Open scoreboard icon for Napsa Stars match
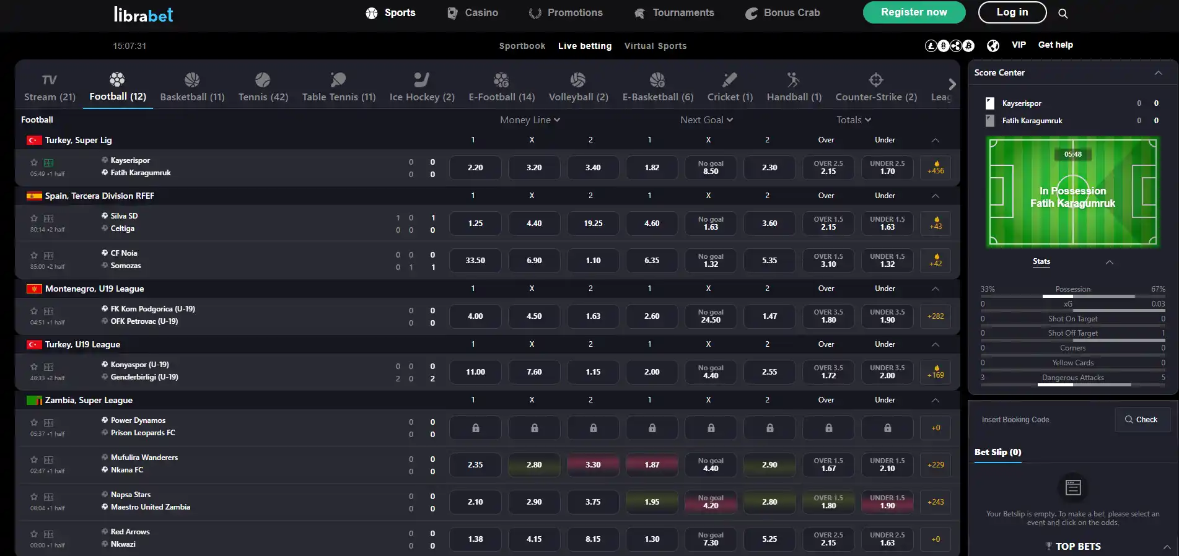 click(48, 497)
